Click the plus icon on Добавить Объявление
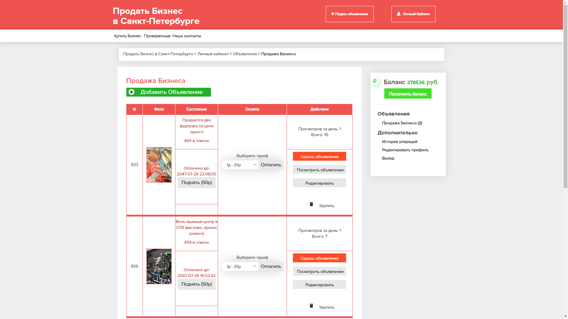Viewport: 568px width, 319px height. click(132, 92)
